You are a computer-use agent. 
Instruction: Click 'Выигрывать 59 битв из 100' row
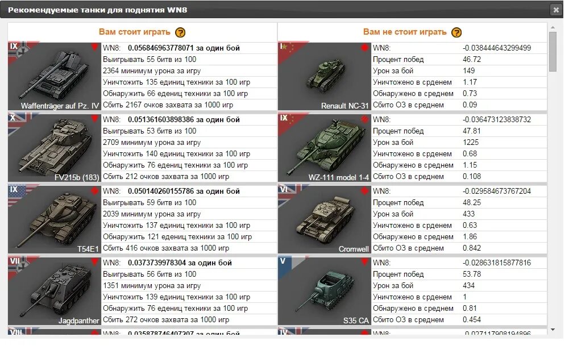pyautogui.click(x=189, y=203)
